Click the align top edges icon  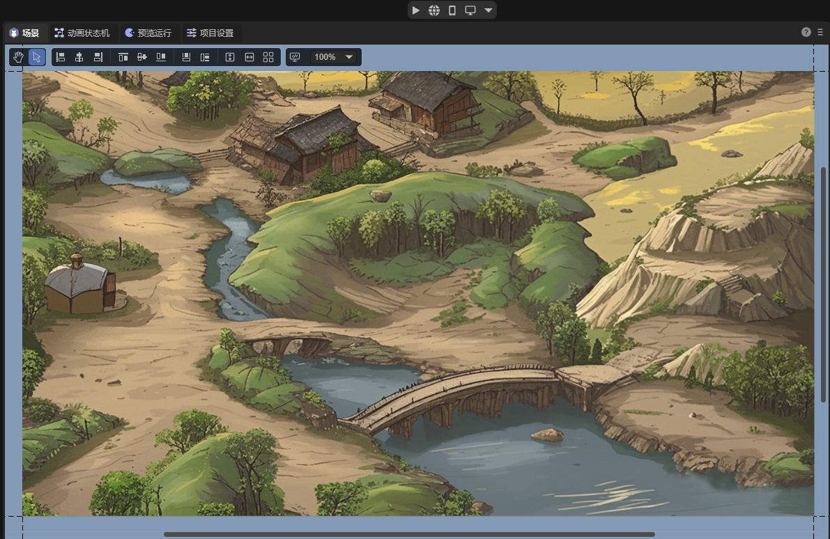tap(123, 57)
